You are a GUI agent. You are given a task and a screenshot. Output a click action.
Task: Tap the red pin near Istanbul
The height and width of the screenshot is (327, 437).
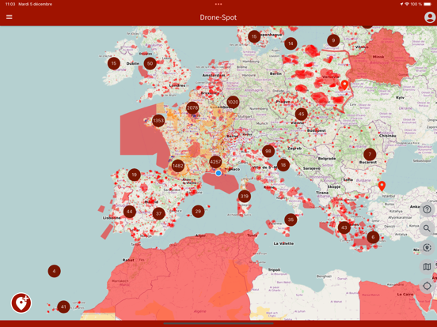click(382, 186)
